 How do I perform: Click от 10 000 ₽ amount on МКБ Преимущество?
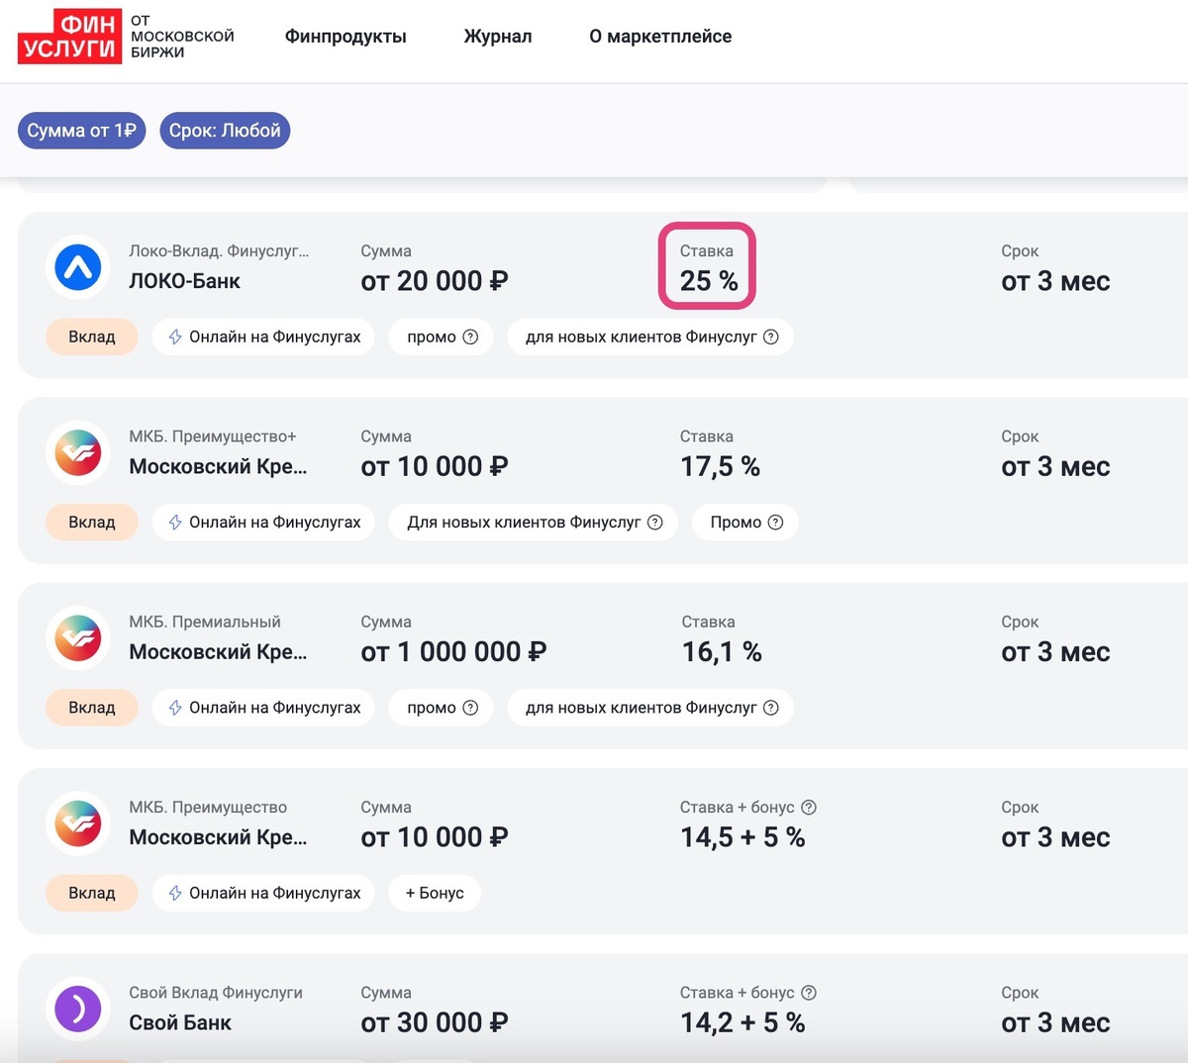[x=435, y=837]
